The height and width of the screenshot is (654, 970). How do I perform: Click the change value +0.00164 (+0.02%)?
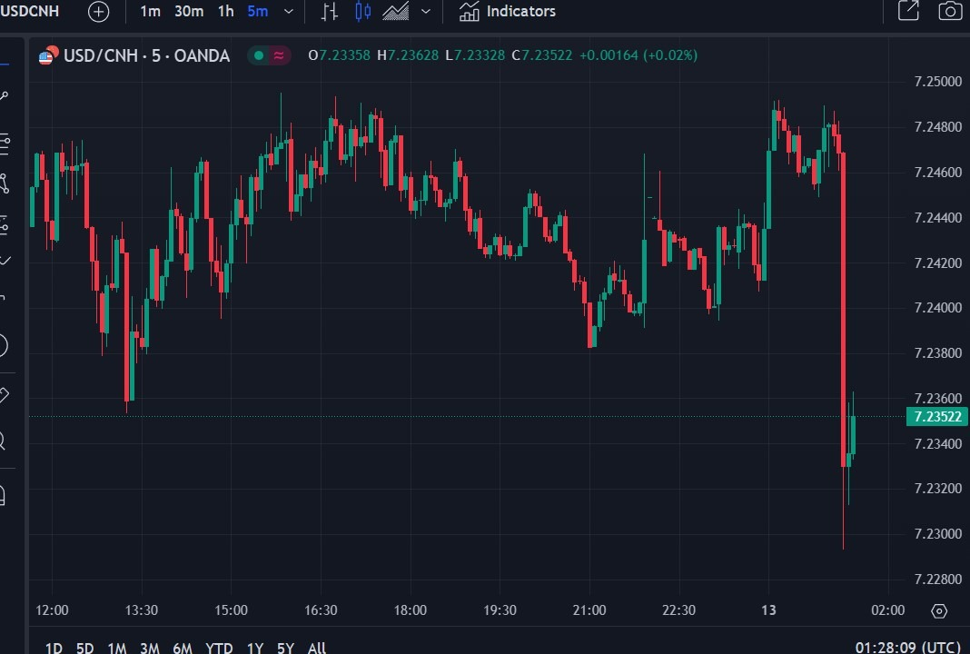[x=638, y=55]
